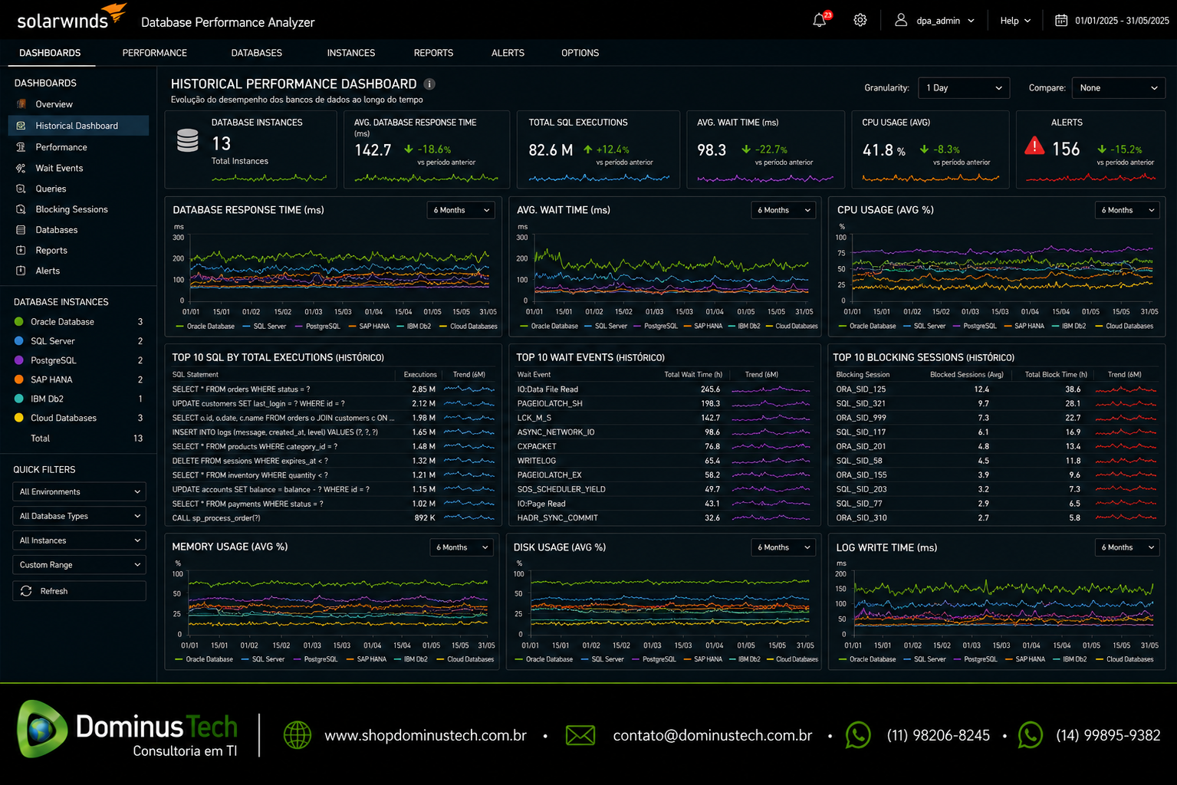Click the database stack icon in Instances card

pos(188,140)
